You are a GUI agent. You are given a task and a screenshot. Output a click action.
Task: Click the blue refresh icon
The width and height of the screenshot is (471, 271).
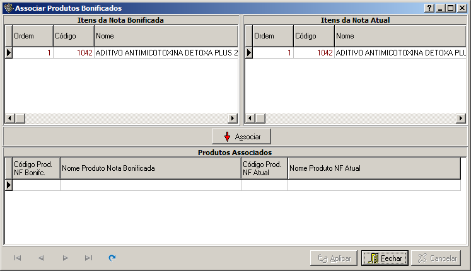112,258
